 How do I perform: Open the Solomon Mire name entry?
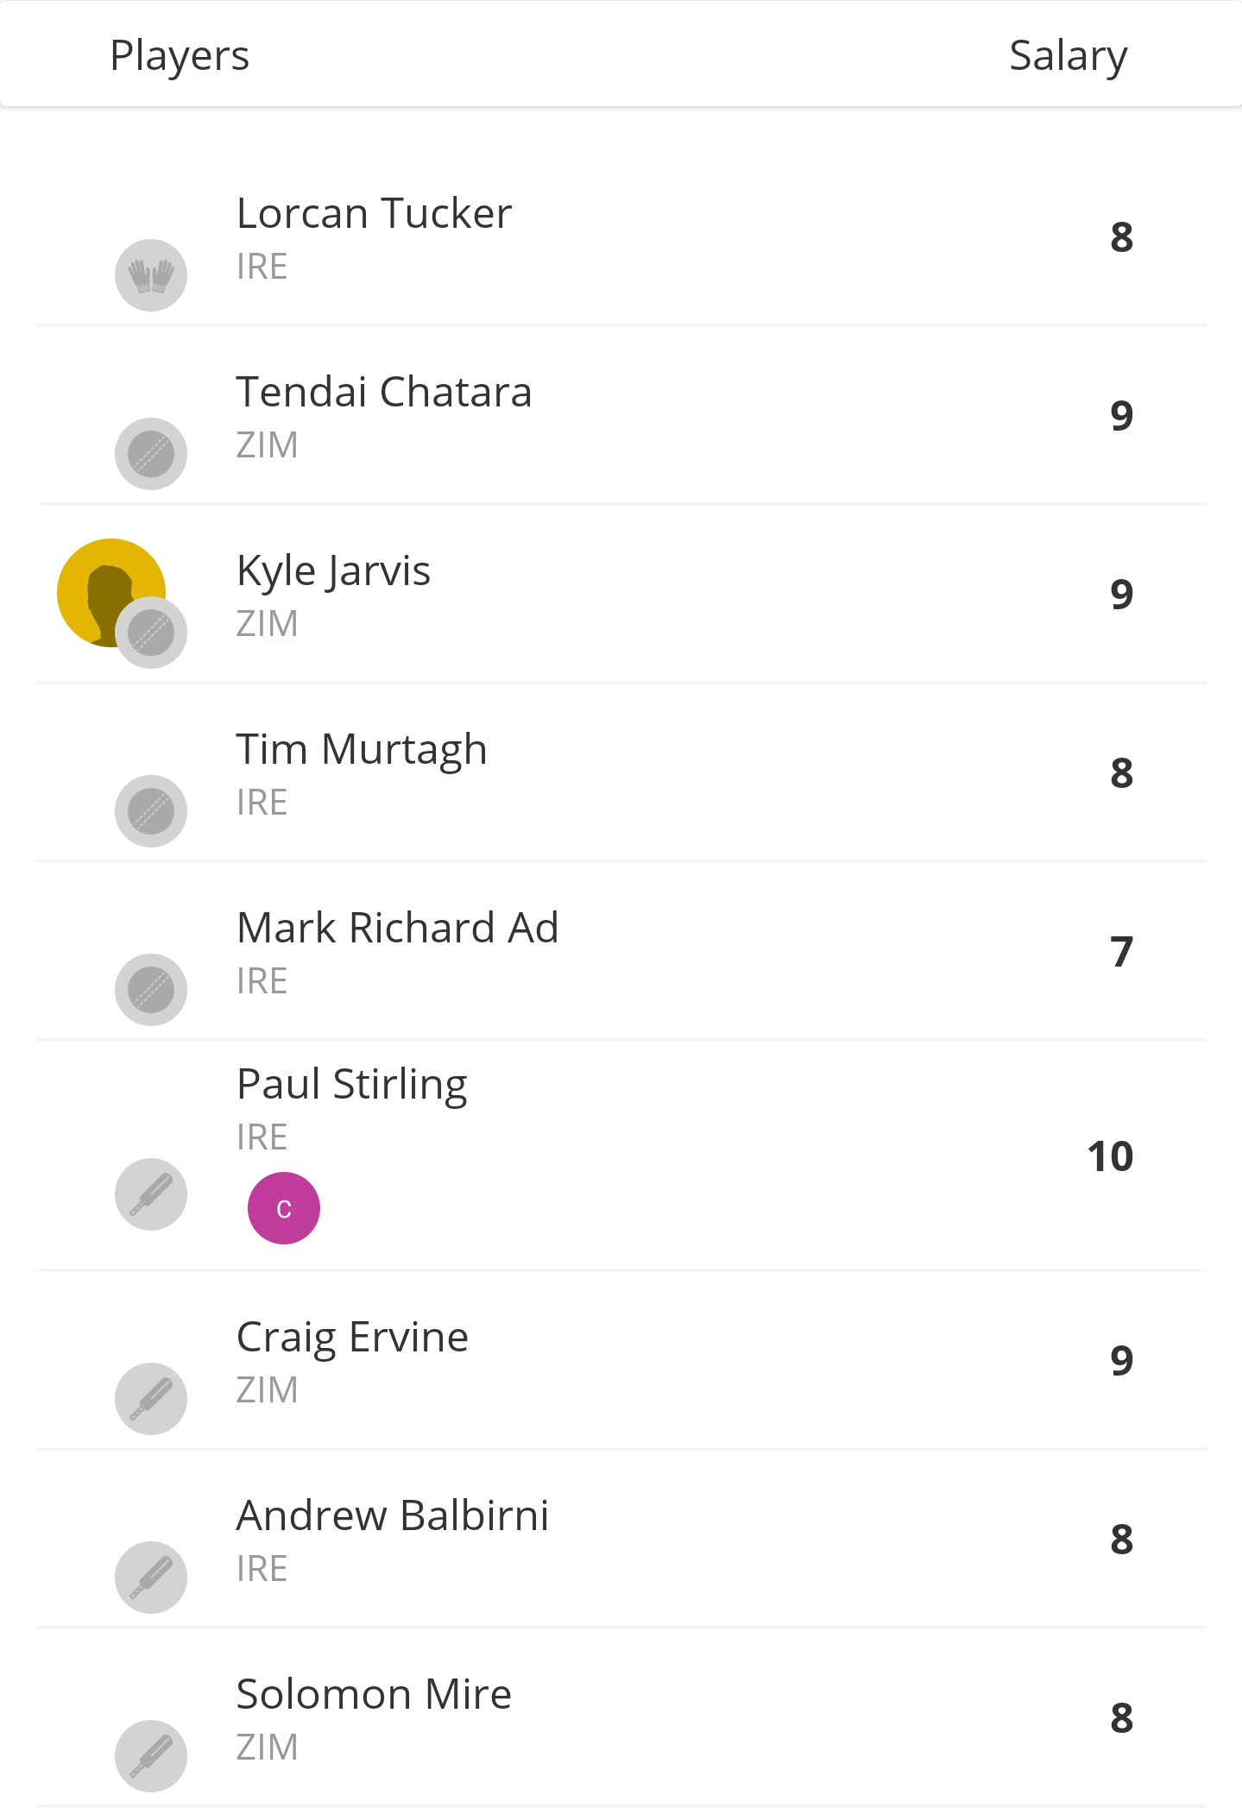pyautogui.click(x=374, y=1694)
